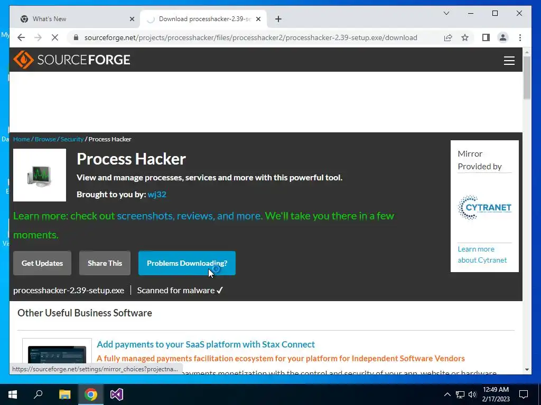Open Learn more about Cytranet link
Screen dimensions: 541x405
(482, 255)
